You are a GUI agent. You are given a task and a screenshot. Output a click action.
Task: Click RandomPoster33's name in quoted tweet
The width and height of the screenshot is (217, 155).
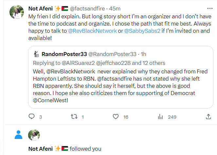pos(64,54)
